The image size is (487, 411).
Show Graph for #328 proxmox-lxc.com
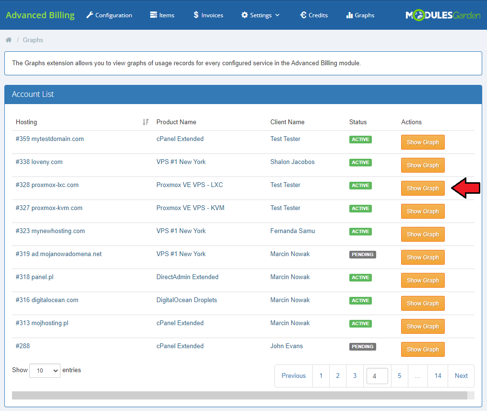pos(423,188)
